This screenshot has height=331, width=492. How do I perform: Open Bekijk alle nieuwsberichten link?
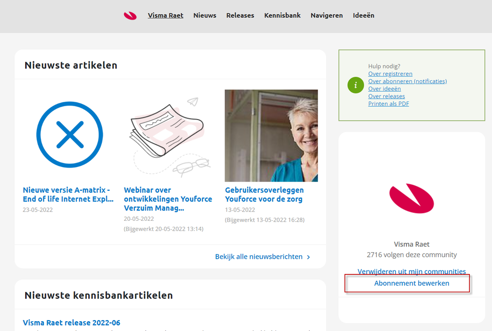[x=259, y=257]
